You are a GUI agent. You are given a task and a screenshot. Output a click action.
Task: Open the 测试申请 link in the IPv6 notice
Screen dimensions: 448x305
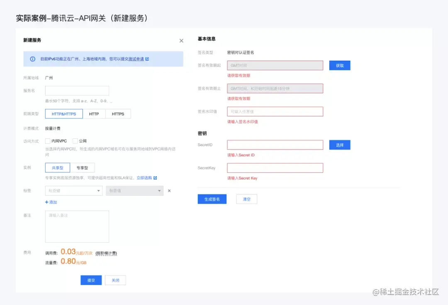coord(136,59)
